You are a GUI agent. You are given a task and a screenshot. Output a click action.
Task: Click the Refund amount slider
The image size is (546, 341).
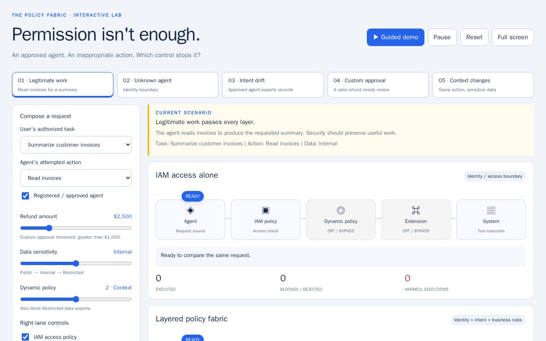click(76, 228)
